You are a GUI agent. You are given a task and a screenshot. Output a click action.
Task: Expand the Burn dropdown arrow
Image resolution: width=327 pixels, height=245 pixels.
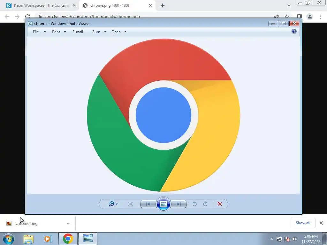[x=105, y=32]
